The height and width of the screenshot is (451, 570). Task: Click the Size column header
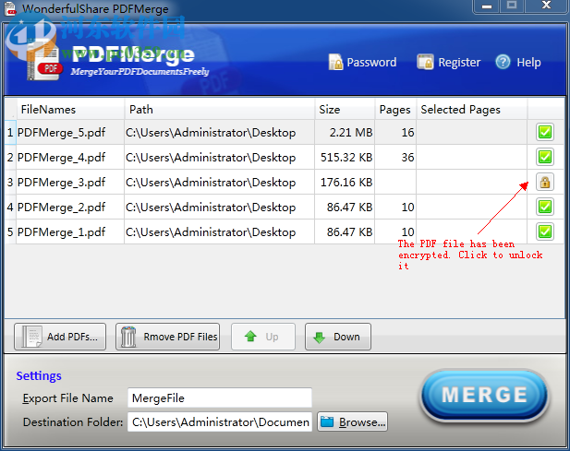(345, 109)
